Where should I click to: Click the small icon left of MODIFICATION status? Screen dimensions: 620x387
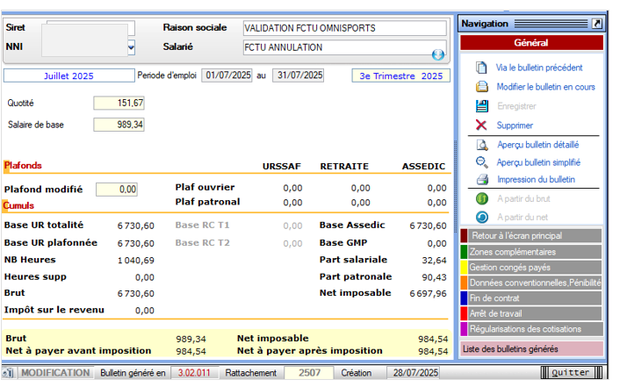(x=9, y=373)
